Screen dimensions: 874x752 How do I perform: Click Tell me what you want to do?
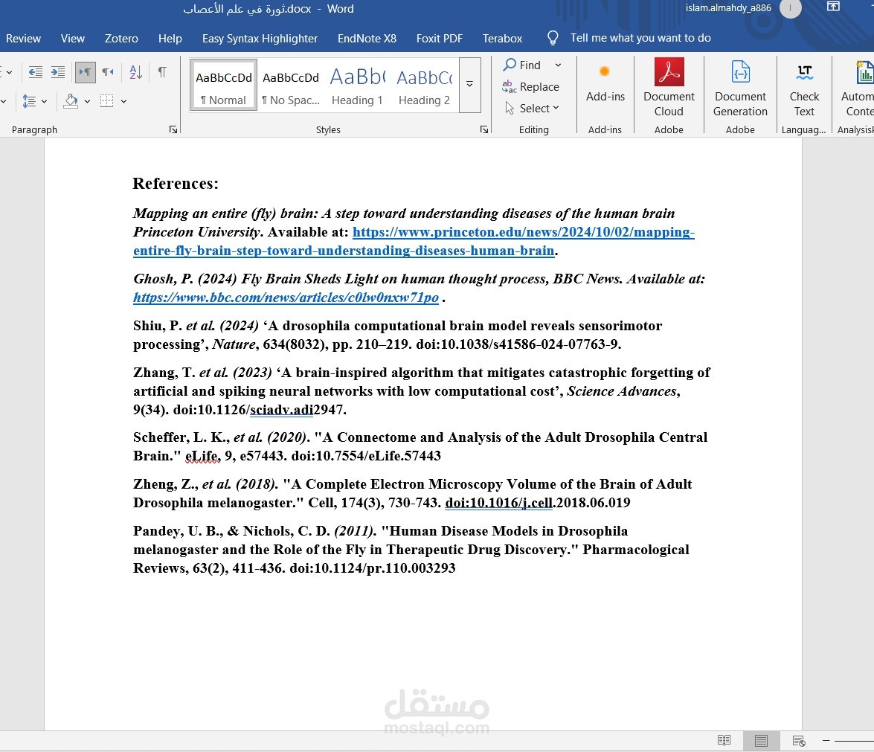[x=640, y=38]
